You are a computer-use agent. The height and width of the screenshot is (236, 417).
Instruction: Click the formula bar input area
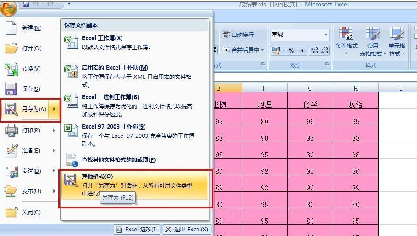pos(315,77)
